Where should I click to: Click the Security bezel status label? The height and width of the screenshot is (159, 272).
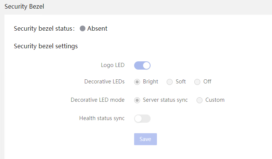tap(44, 28)
